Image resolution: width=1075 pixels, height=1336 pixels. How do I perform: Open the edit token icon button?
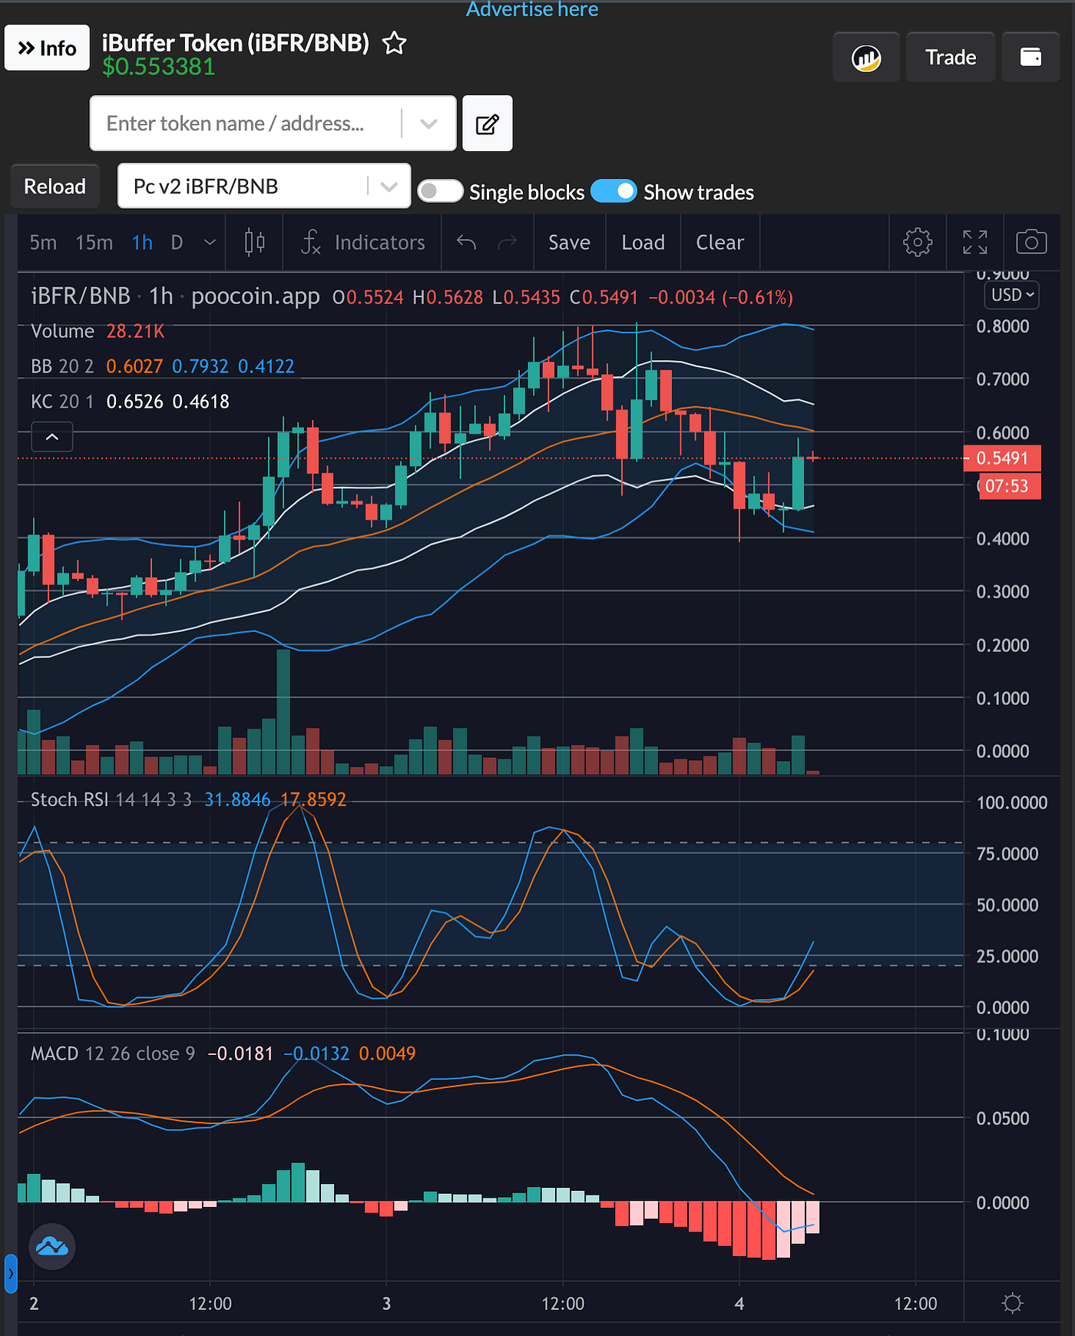(487, 124)
